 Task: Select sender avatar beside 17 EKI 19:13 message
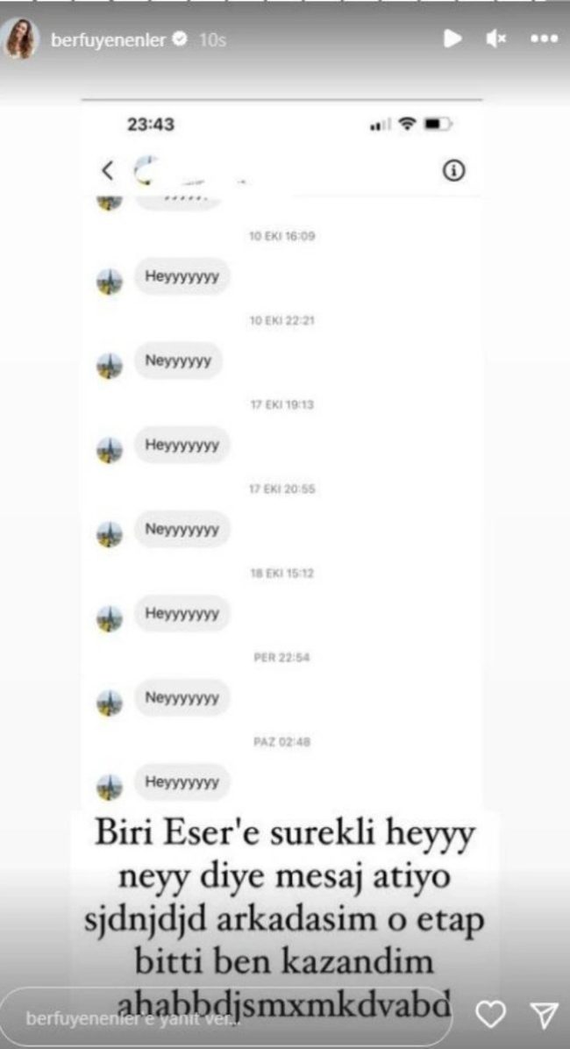(x=109, y=450)
